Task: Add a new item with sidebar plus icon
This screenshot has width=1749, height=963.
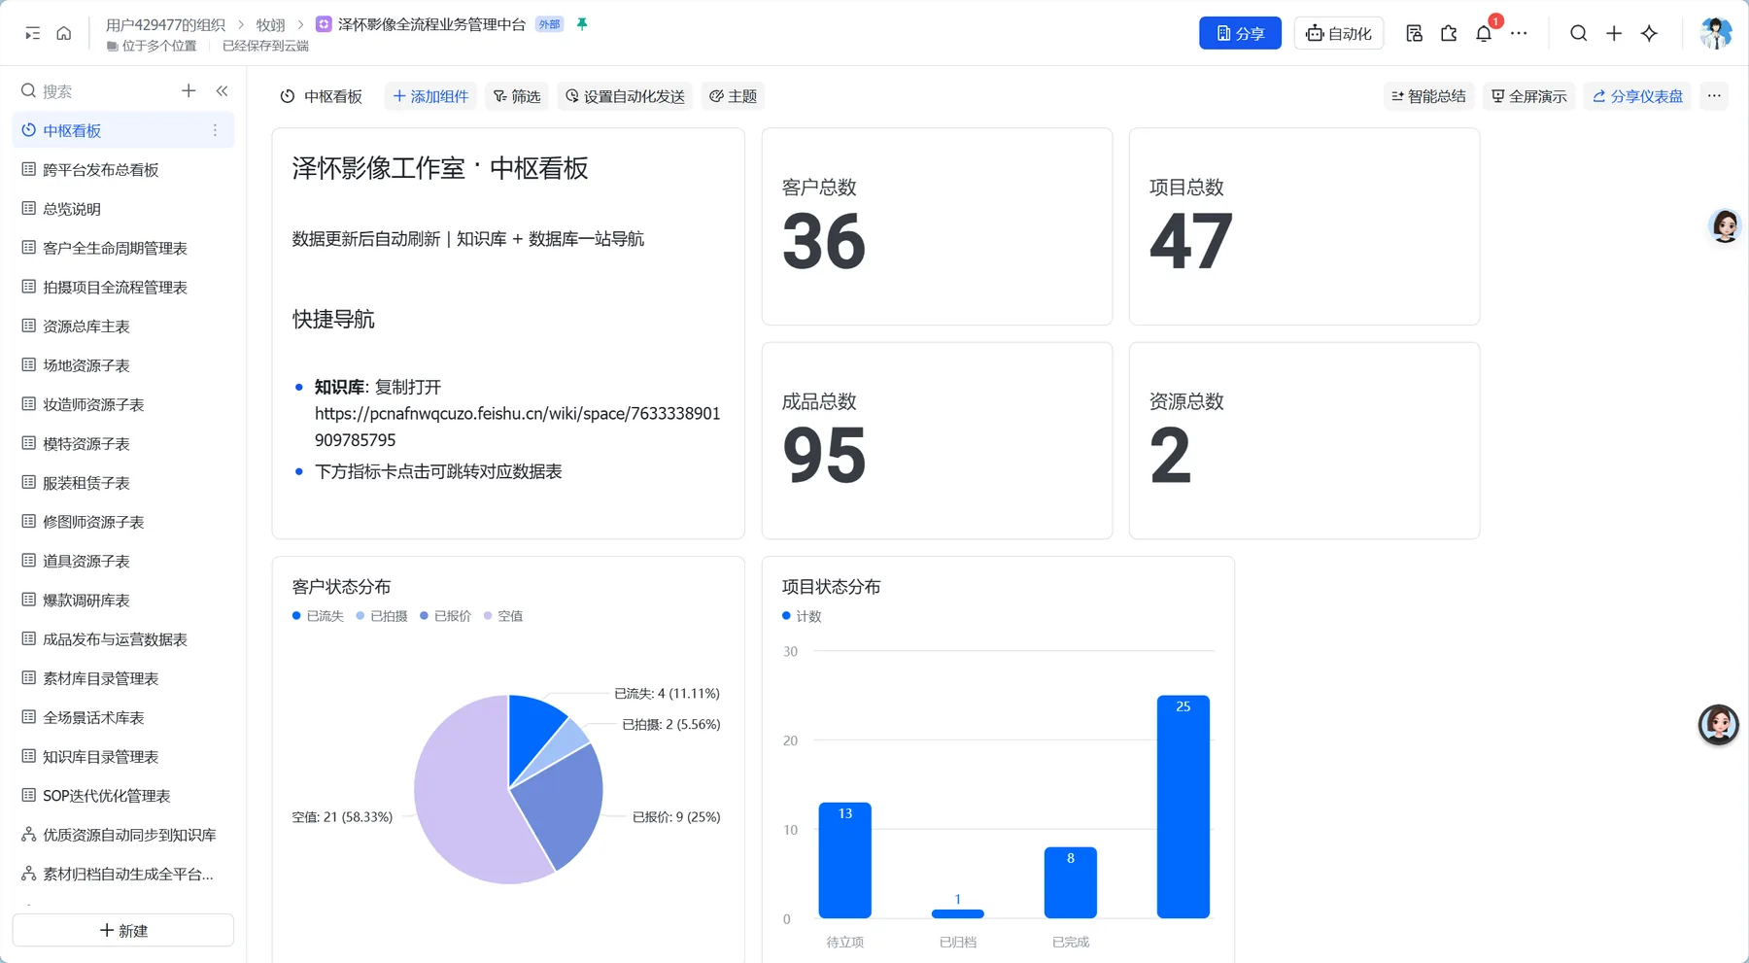Action: pyautogui.click(x=189, y=90)
